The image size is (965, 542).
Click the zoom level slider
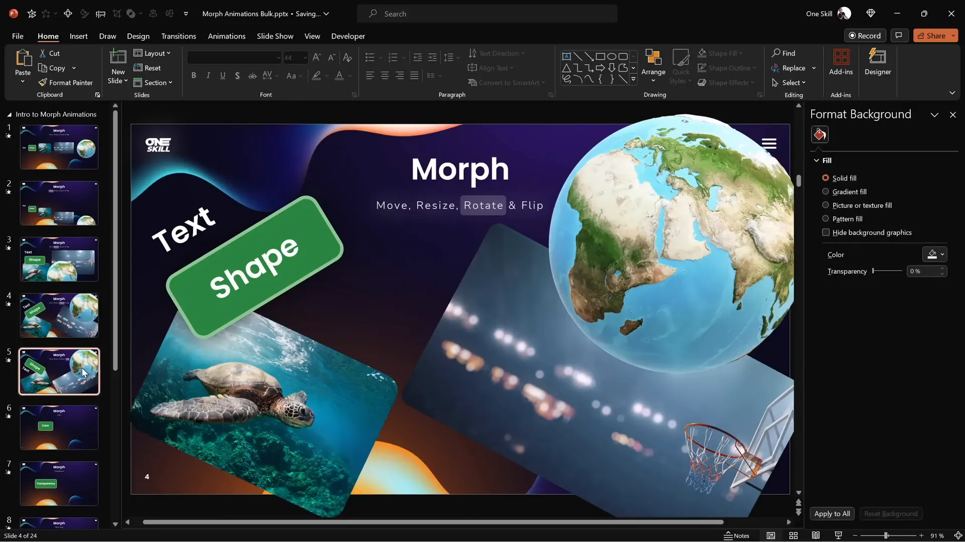[888, 535]
